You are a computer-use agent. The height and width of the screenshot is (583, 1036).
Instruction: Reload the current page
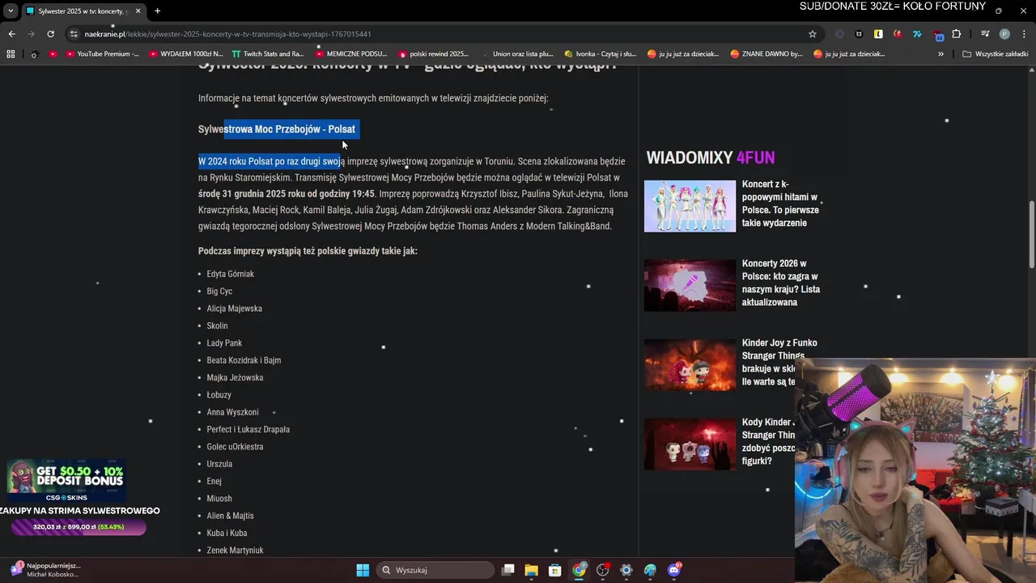click(50, 34)
